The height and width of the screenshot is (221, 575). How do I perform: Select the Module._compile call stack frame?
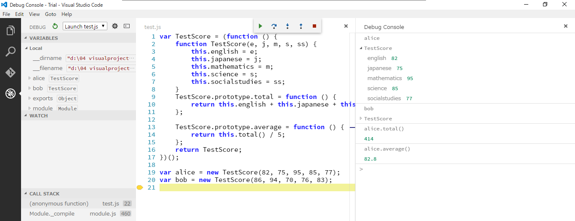[x=79, y=213]
